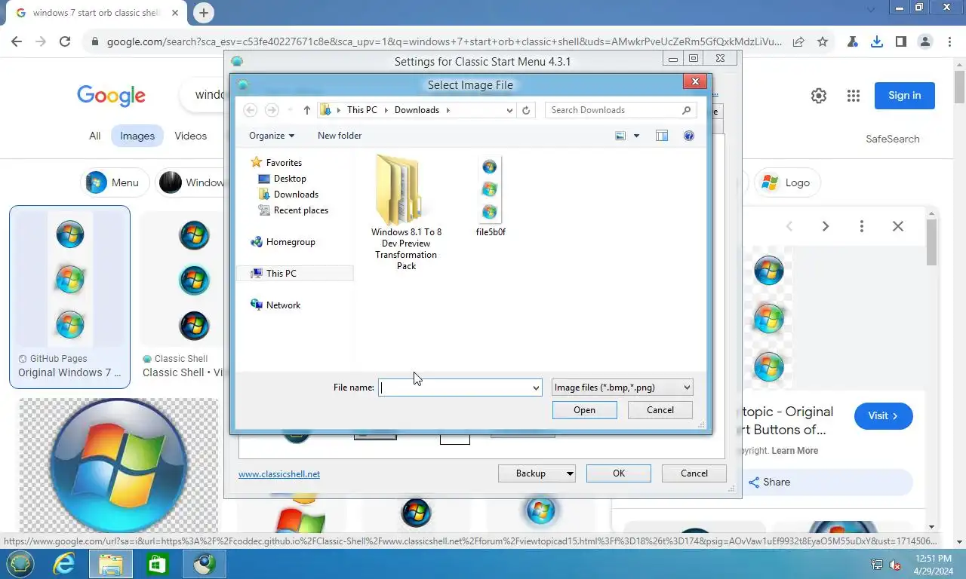
Task: Refresh the Downloads folder listing
Action: [x=526, y=110]
